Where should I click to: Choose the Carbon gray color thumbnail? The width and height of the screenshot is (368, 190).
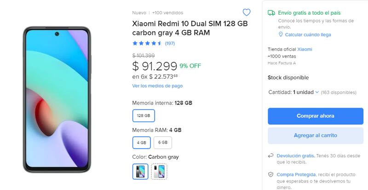pyautogui.click(x=140, y=171)
